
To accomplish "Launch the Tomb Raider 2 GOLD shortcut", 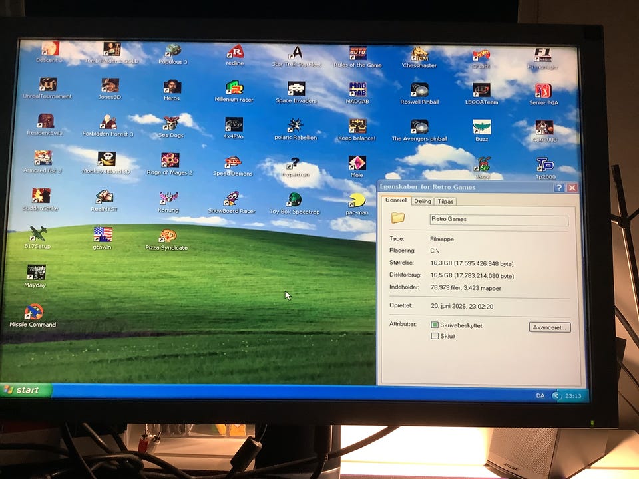I will click(x=112, y=49).
